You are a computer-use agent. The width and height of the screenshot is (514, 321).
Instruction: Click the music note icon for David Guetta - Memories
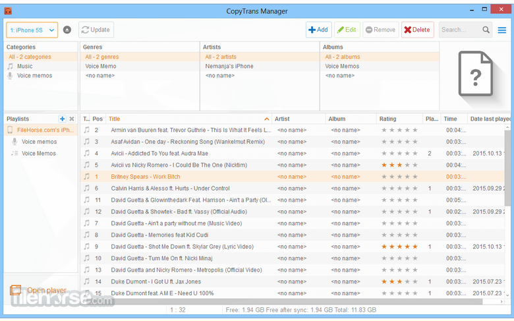tap(86, 235)
